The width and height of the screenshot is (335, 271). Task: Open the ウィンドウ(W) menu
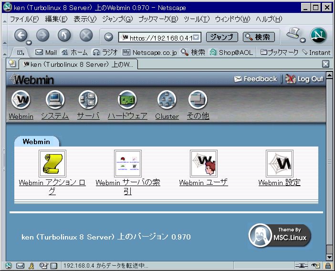(232, 19)
